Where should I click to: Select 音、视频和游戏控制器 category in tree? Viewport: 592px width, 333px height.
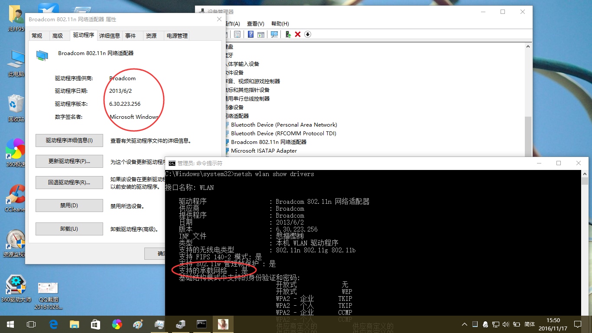pyautogui.click(x=252, y=81)
